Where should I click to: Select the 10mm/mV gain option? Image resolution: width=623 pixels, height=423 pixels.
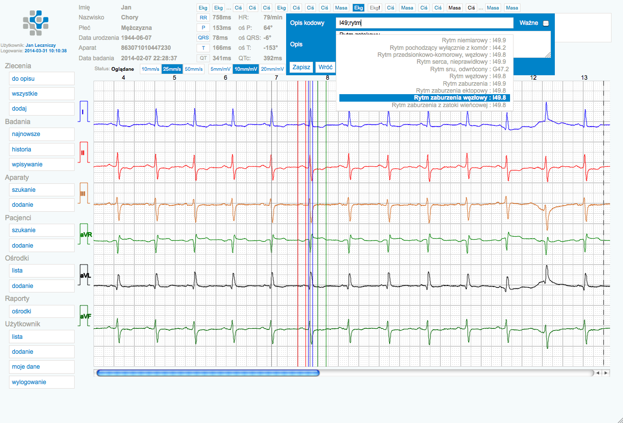pyautogui.click(x=245, y=69)
